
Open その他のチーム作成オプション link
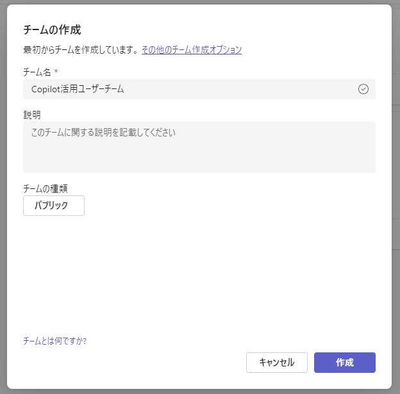(192, 50)
